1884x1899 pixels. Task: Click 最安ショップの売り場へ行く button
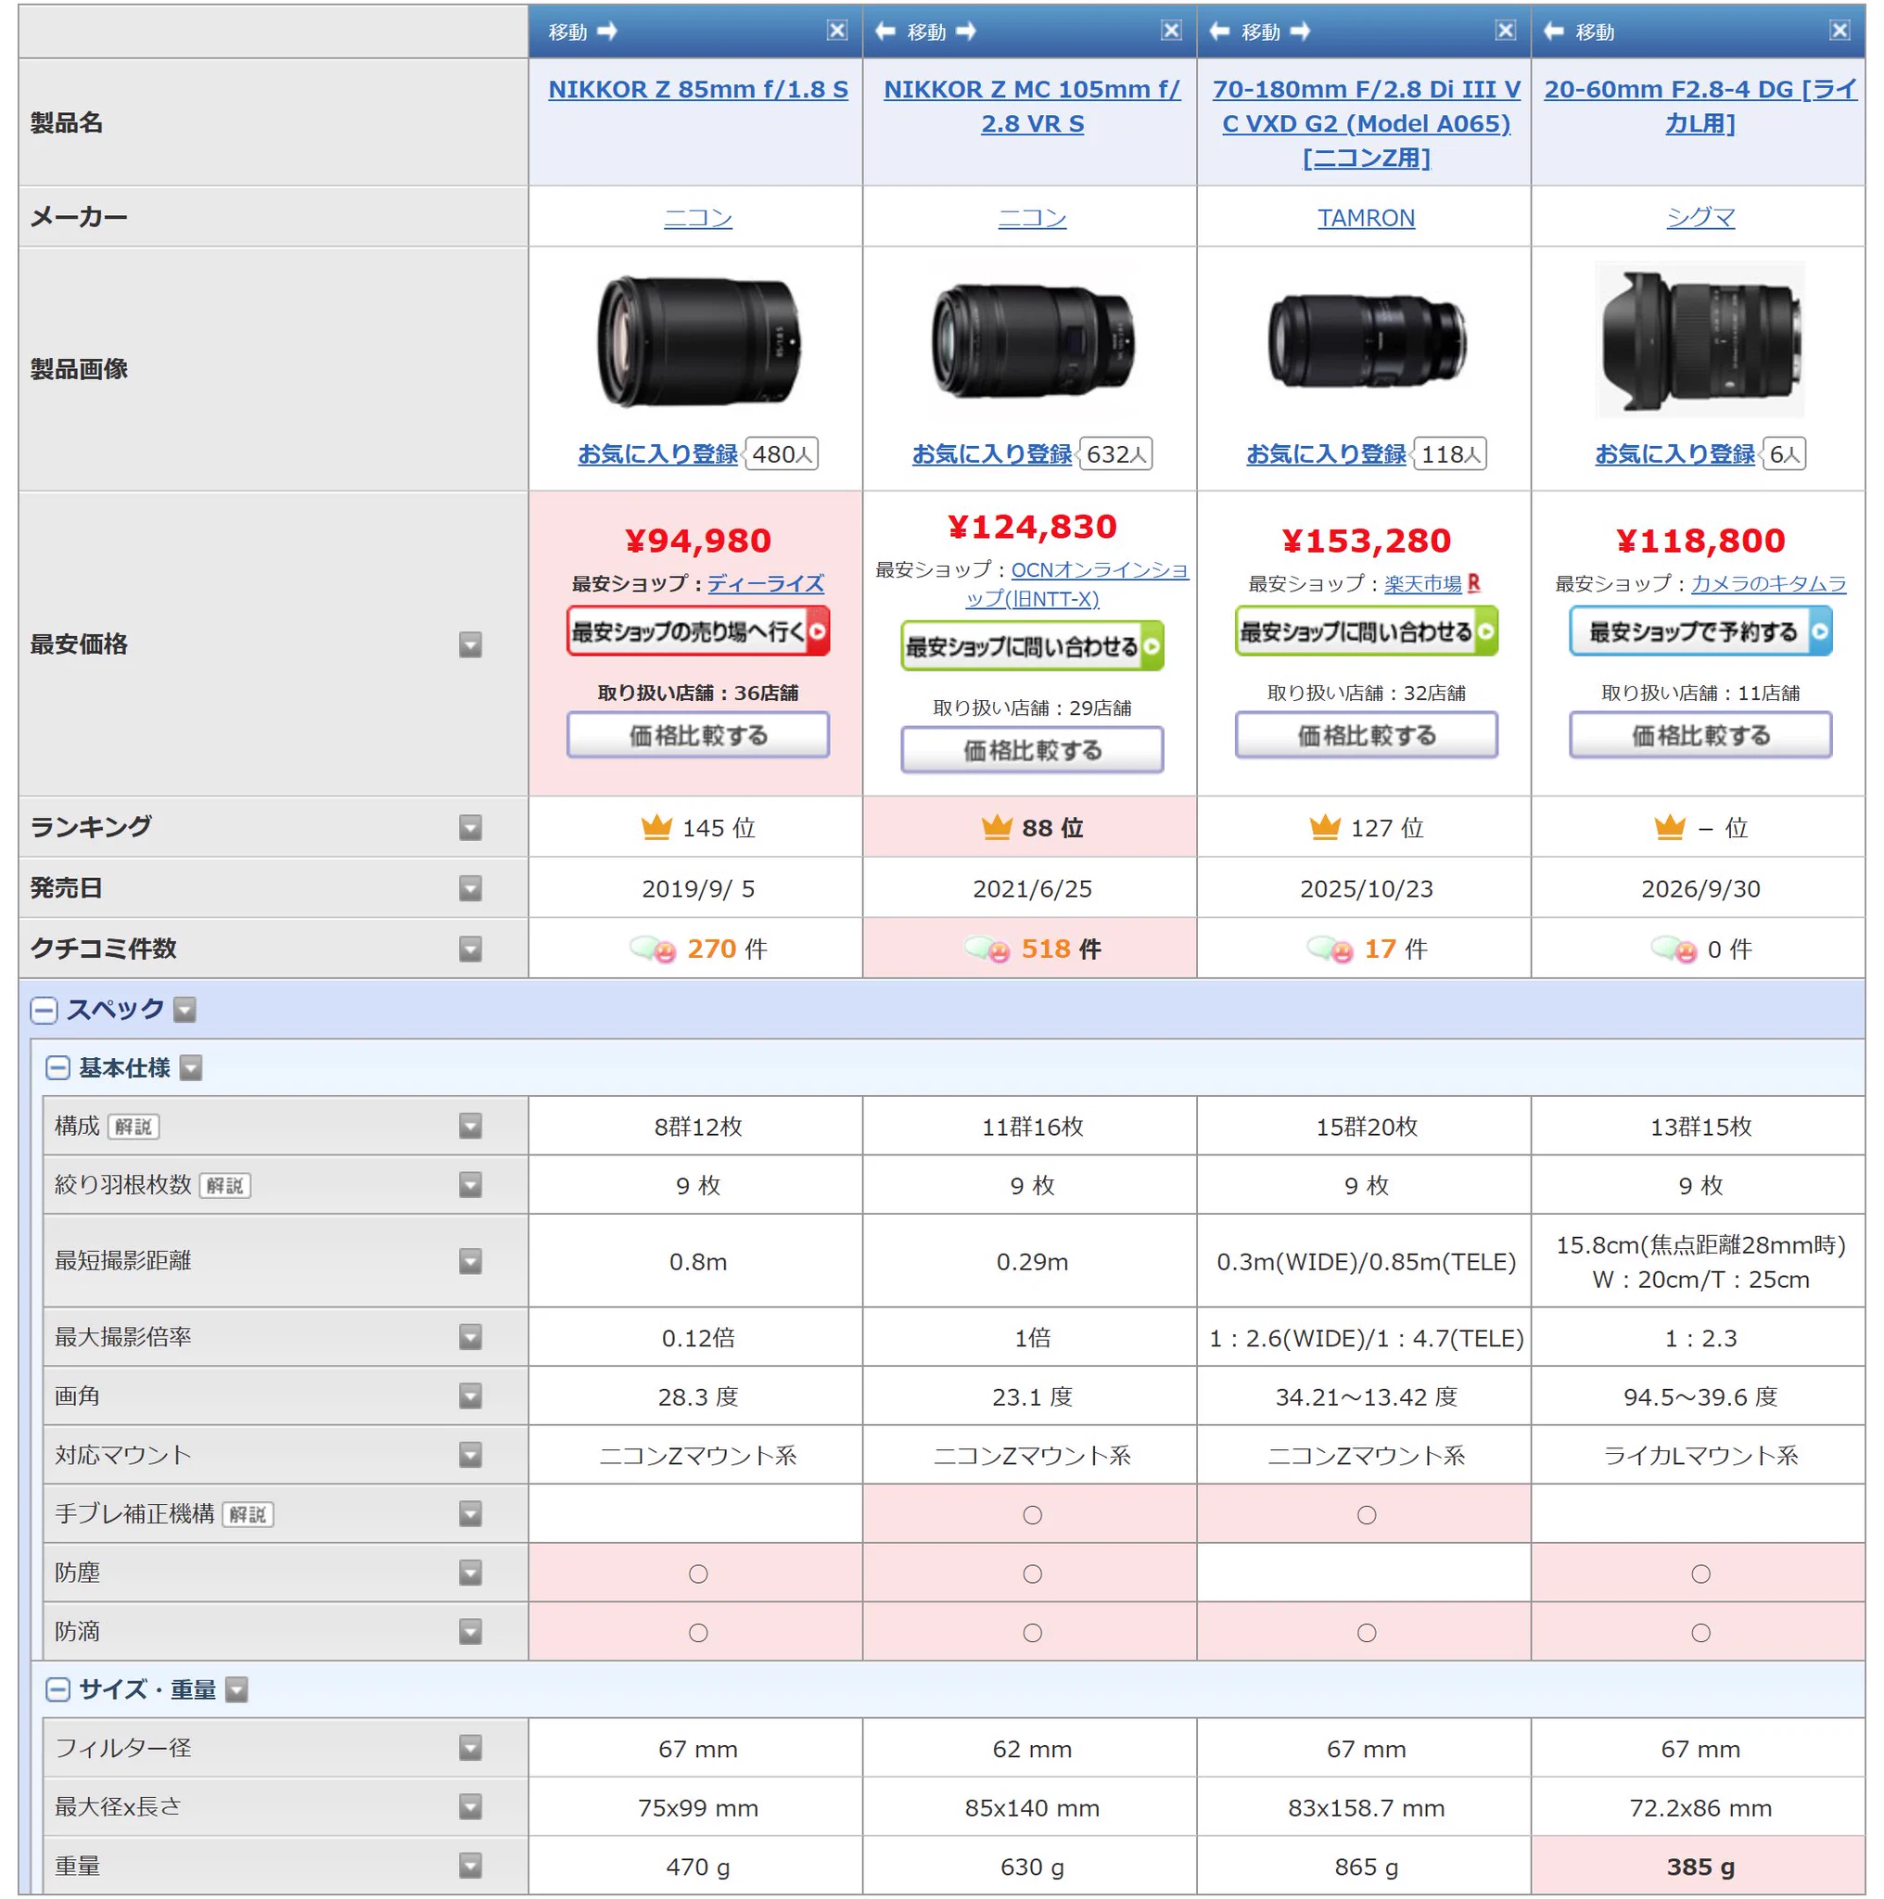tap(698, 631)
